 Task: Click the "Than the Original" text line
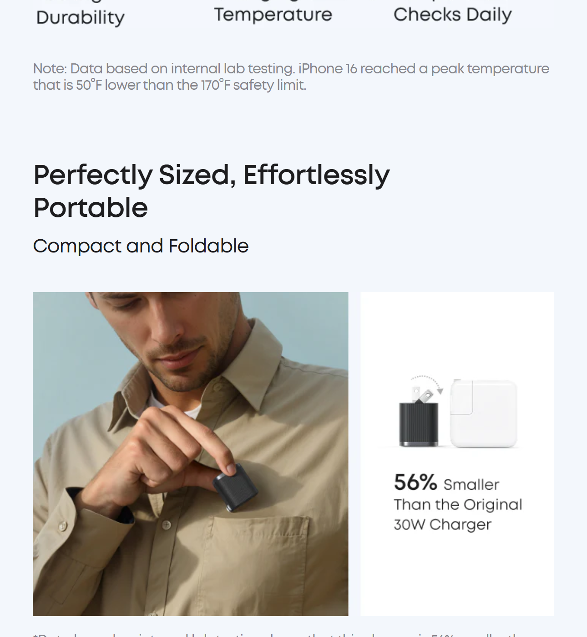click(458, 504)
